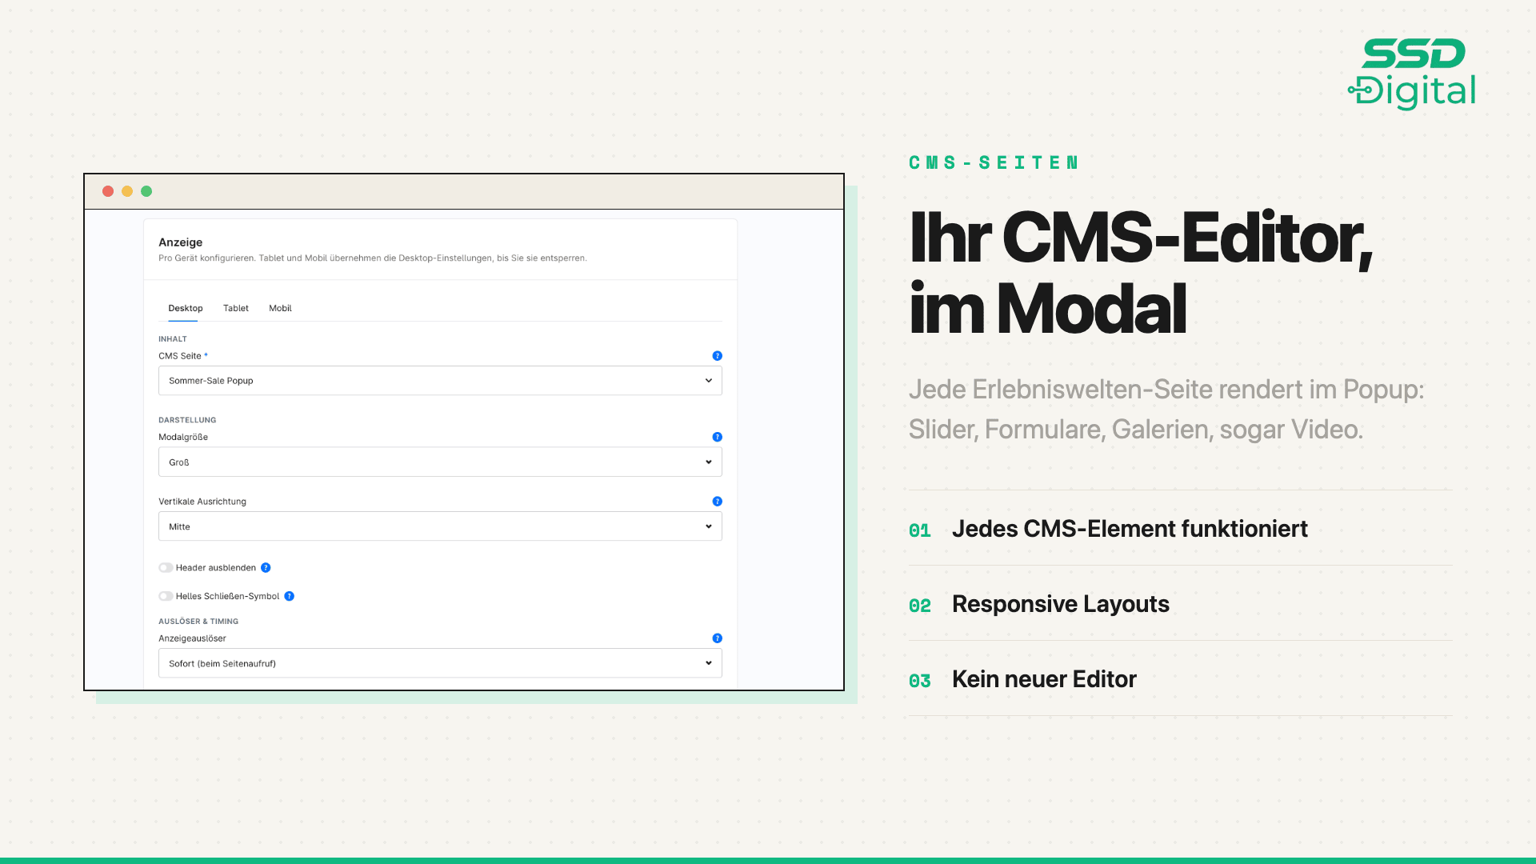
Task: Open Vertikale Ausrichtung dropdown set to Mitte
Action: pos(440,526)
